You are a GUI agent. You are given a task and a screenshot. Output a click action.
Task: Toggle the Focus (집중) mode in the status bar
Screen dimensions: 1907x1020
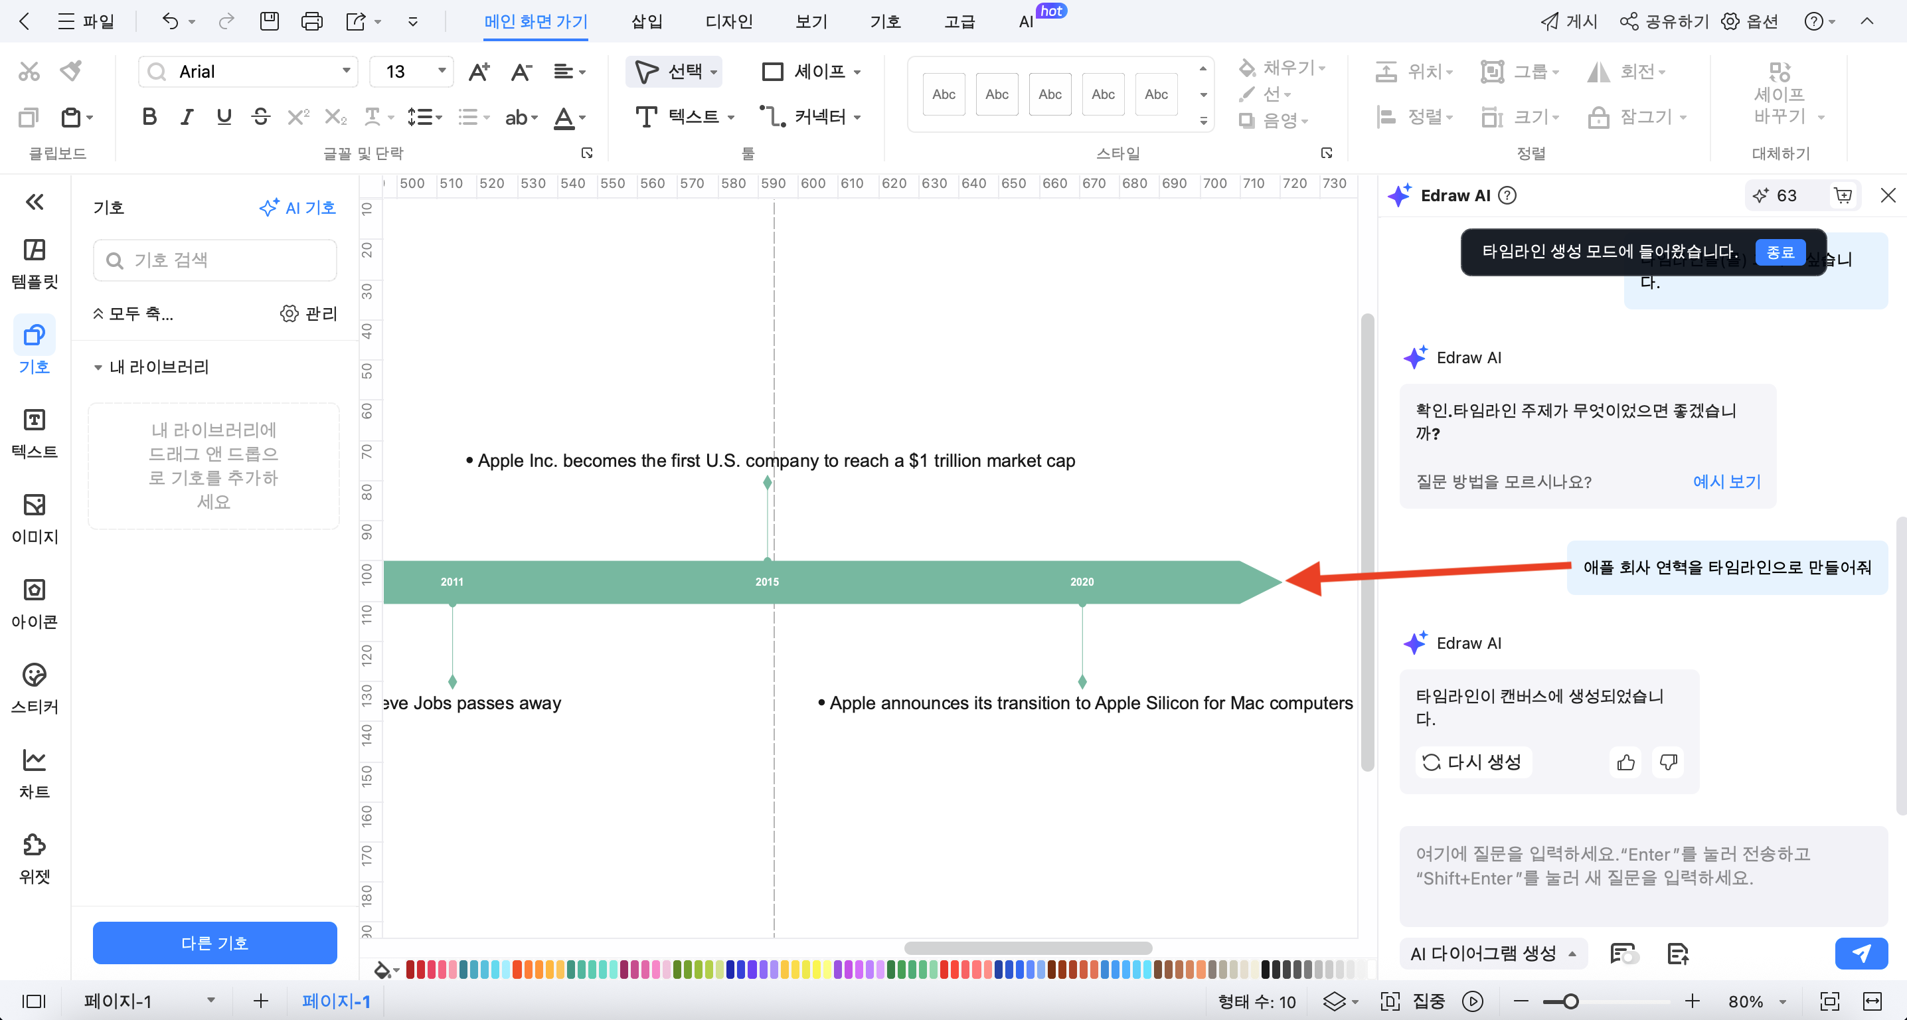[x=1413, y=1001]
